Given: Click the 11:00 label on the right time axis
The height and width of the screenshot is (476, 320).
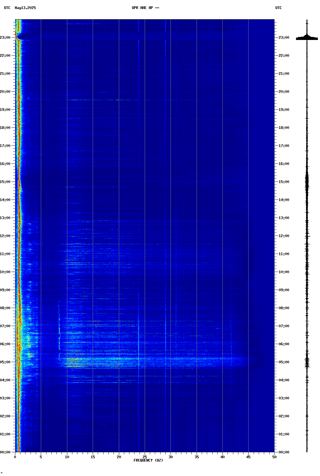Looking at the screenshot, I should coord(284,254).
